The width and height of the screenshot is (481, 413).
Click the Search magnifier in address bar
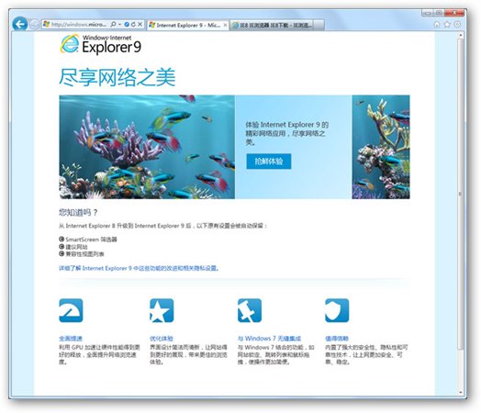click(x=113, y=24)
